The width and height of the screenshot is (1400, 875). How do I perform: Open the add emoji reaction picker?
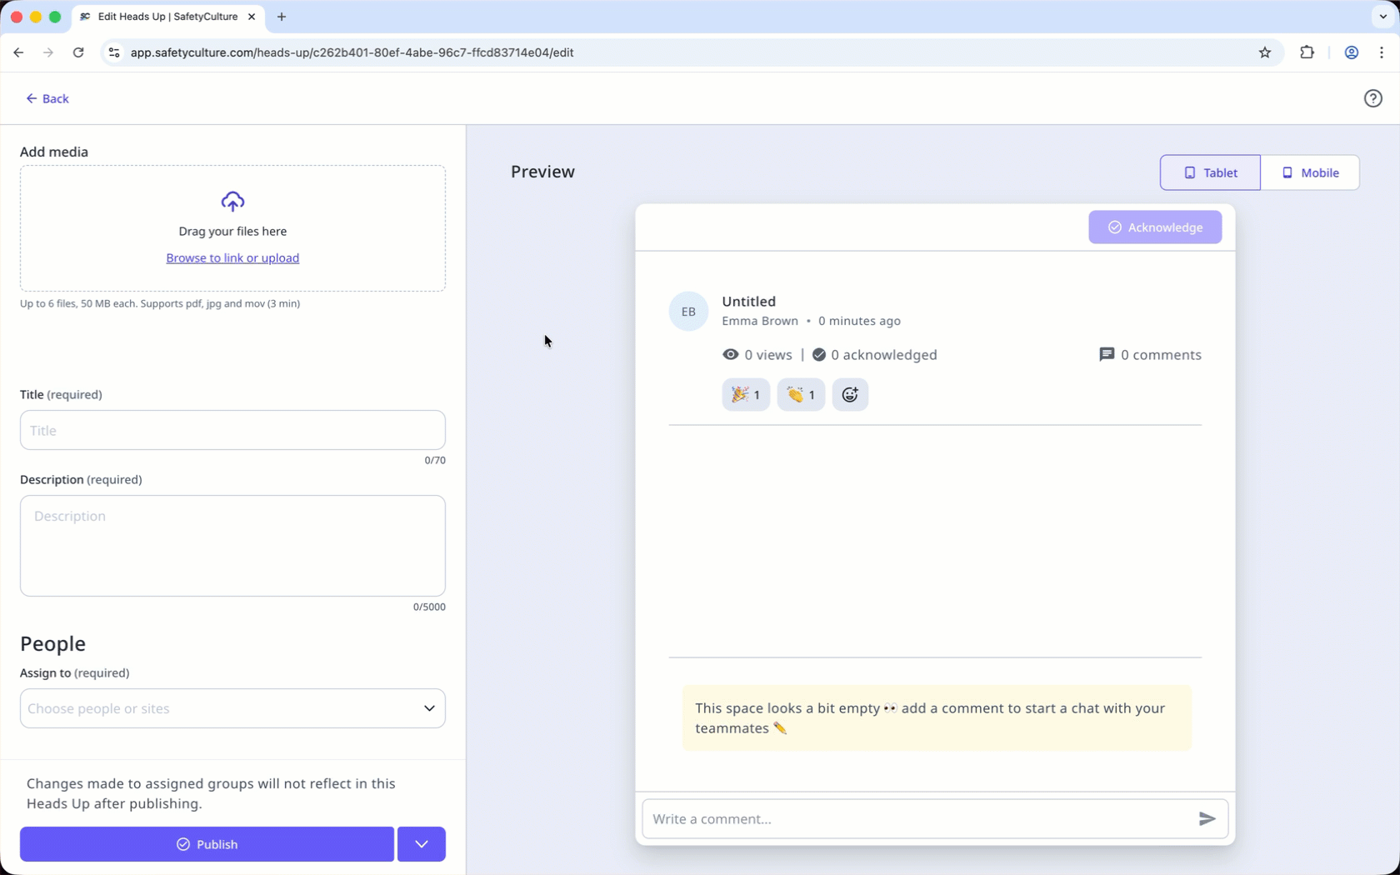tap(850, 394)
